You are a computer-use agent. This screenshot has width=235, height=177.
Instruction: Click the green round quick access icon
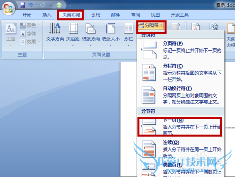pyautogui.click(x=59, y=5)
